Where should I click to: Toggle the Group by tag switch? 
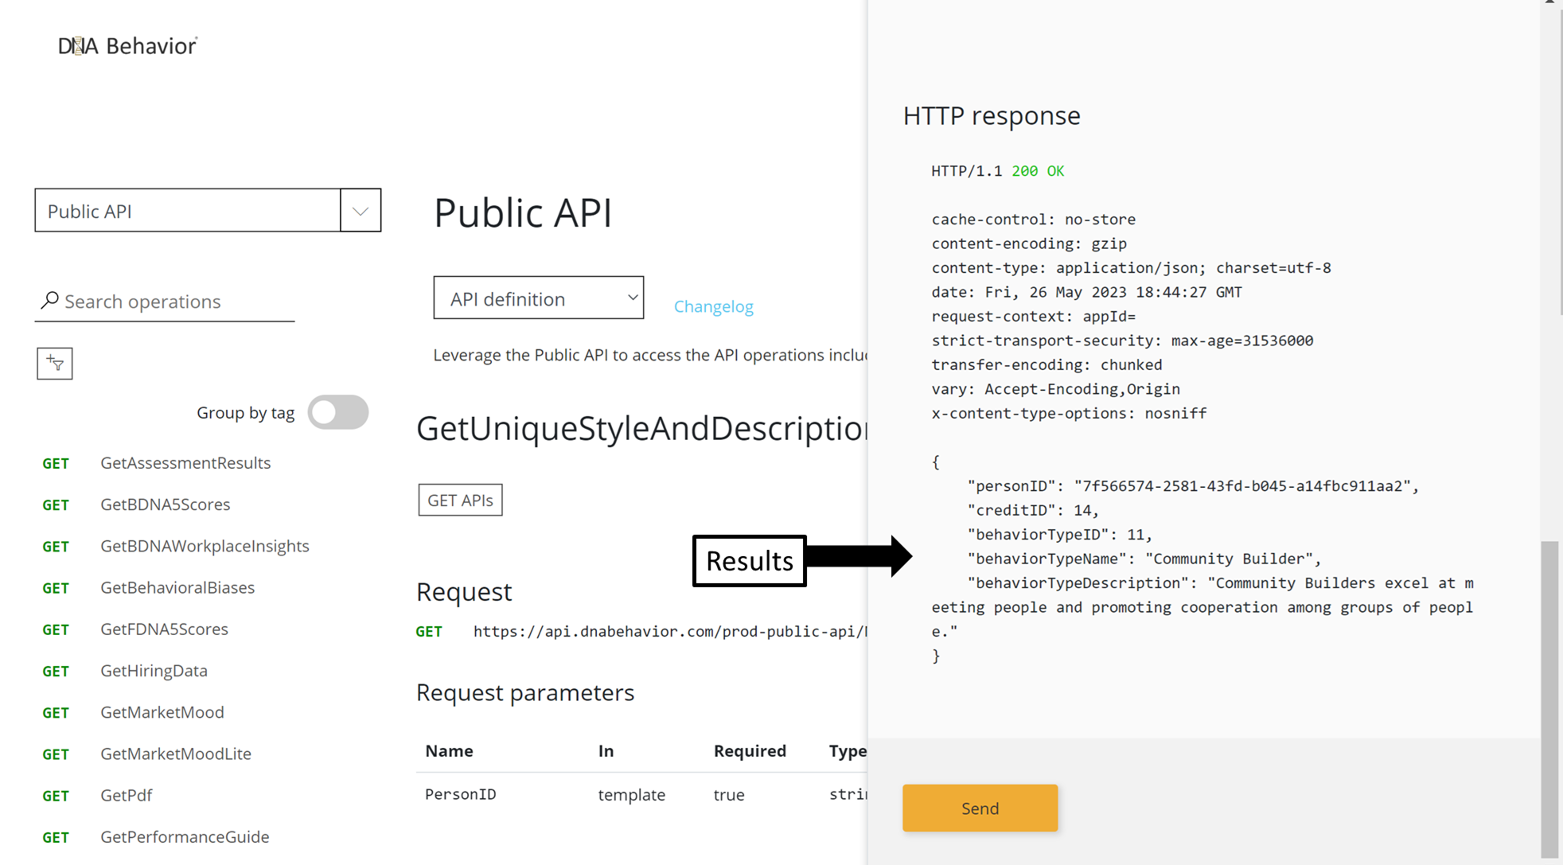338,412
